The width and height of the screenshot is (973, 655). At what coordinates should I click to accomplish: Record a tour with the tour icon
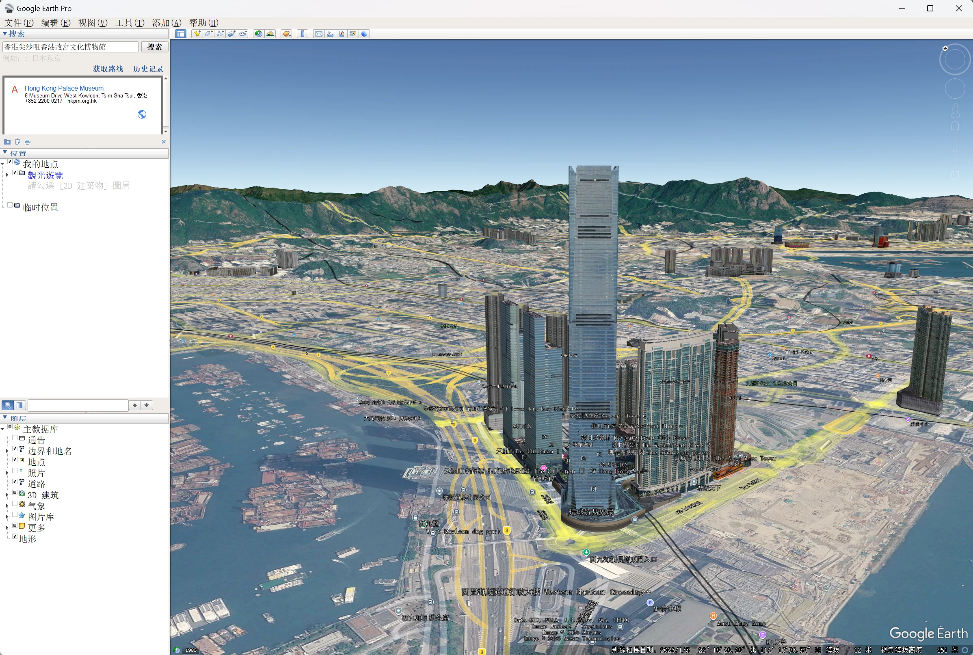pos(243,34)
